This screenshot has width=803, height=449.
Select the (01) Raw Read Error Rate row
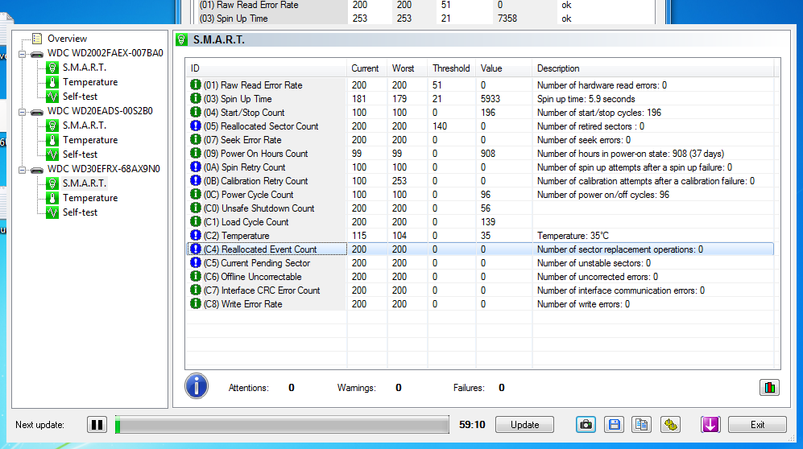480,84
